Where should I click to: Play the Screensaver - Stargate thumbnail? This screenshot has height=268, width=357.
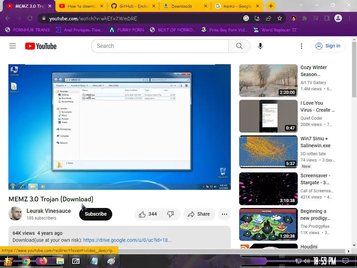[268, 189]
